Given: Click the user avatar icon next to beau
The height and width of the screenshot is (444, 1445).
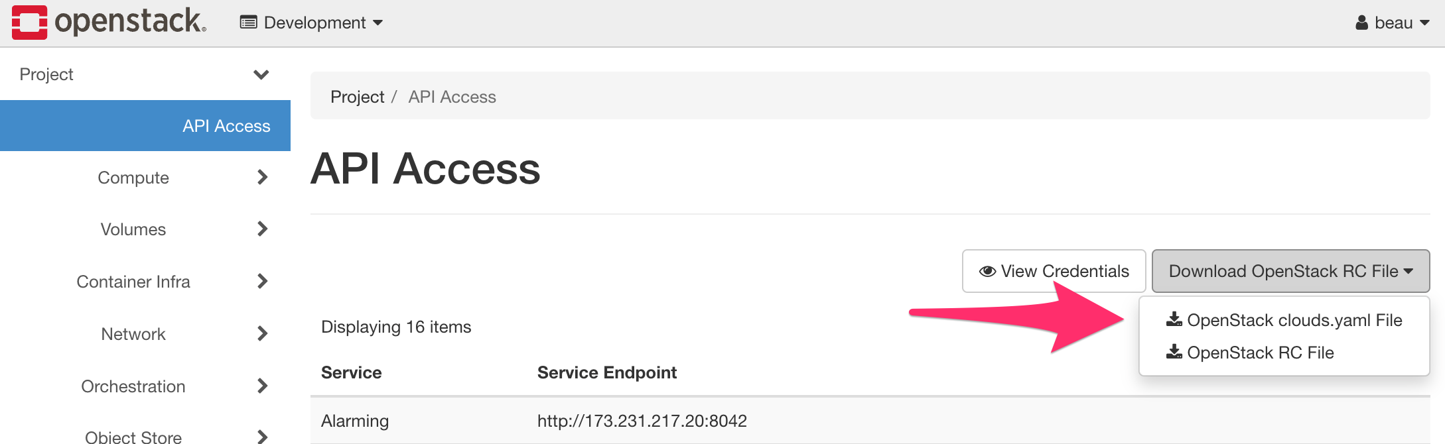Looking at the screenshot, I should (x=1362, y=23).
